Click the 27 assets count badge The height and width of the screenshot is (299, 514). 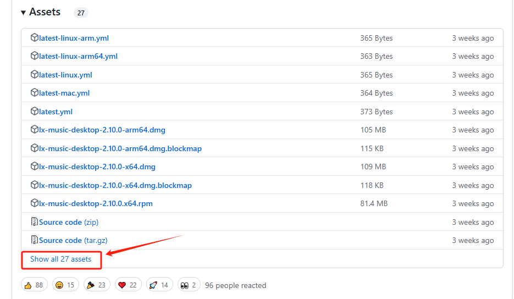click(x=81, y=13)
